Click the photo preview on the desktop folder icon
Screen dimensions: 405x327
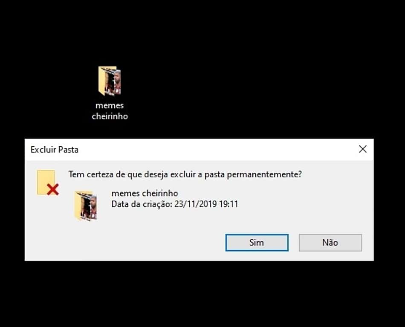[113, 82]
